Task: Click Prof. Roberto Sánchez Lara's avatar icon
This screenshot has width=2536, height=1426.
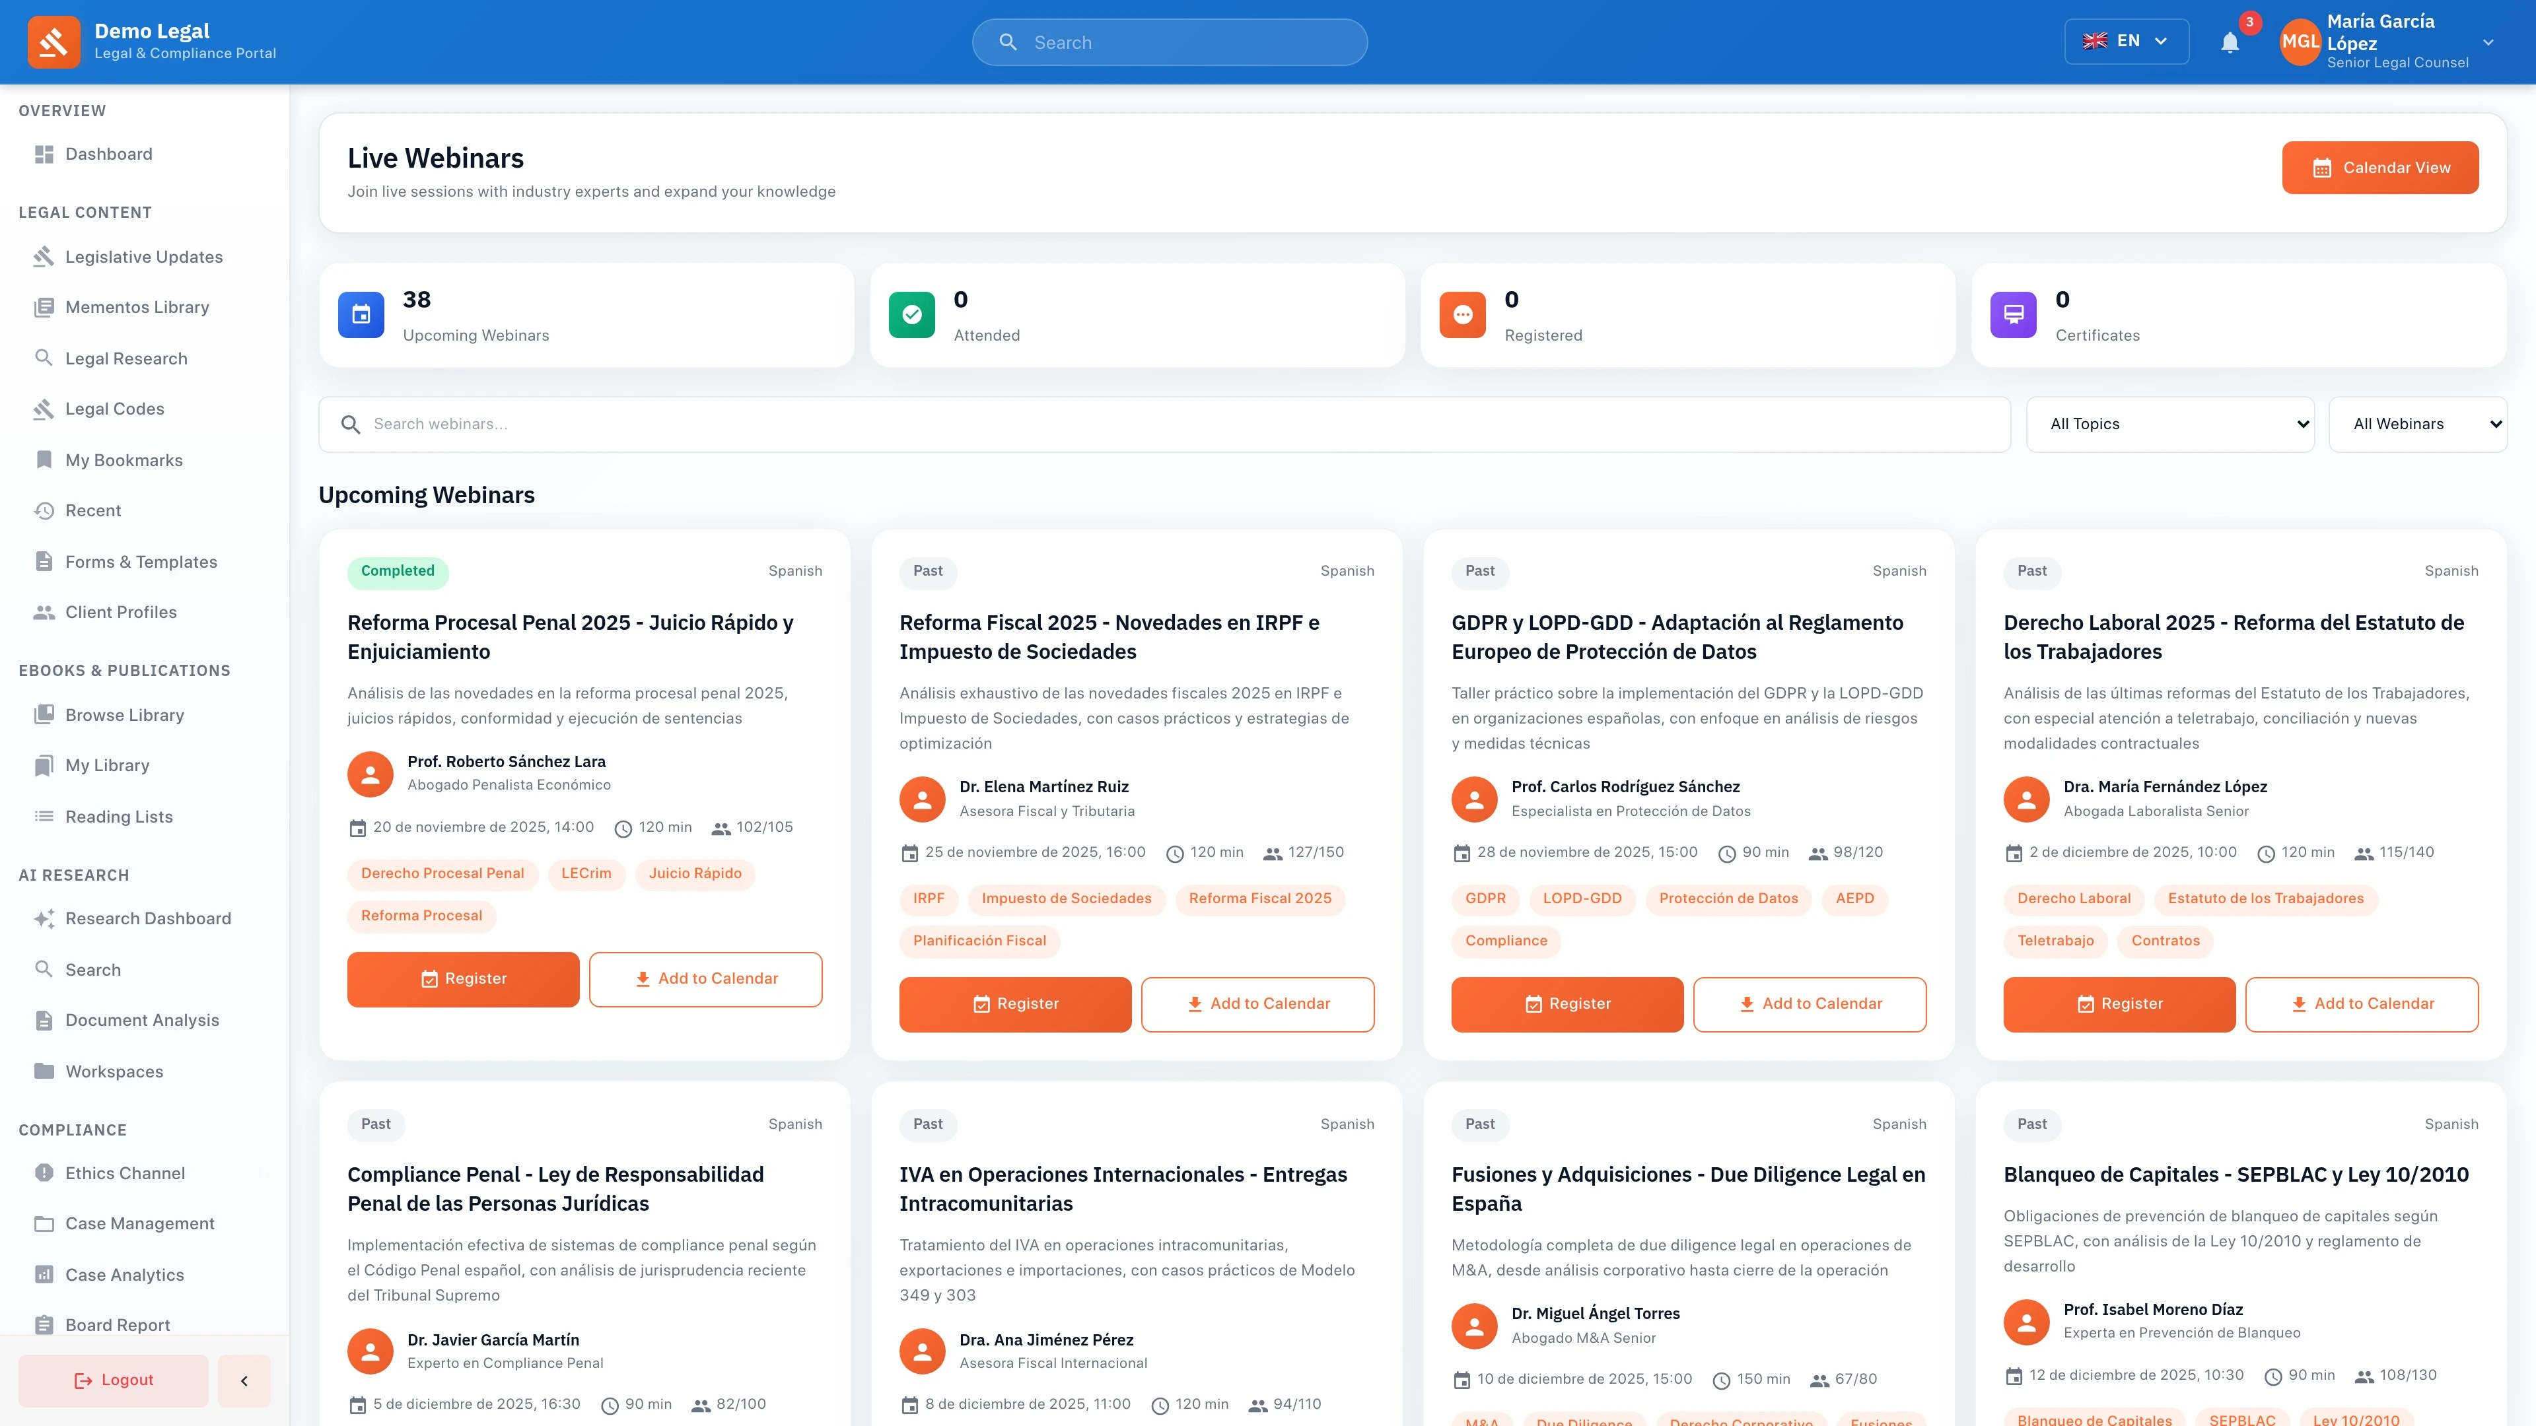Action: click(370, 774)
